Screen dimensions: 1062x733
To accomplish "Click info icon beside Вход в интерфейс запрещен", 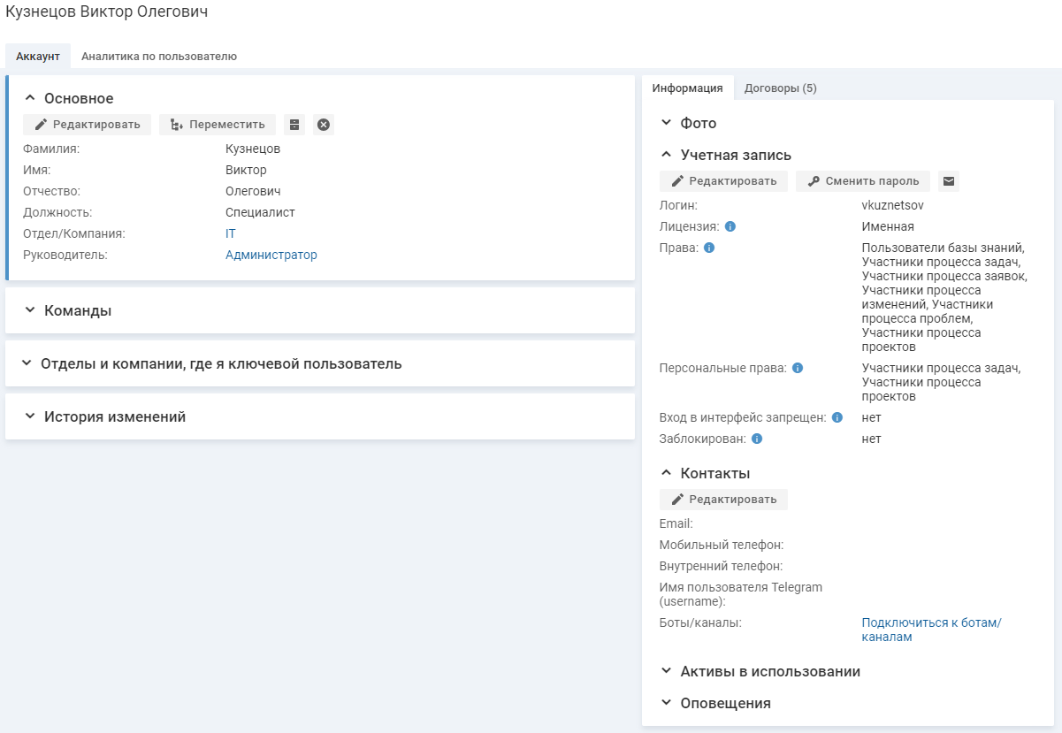I will click(837, 417).
